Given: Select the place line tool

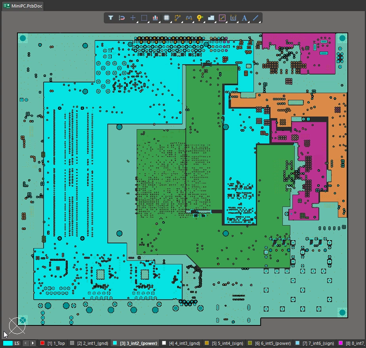Looking at the screenshot, I should click(x=255, y=18).
